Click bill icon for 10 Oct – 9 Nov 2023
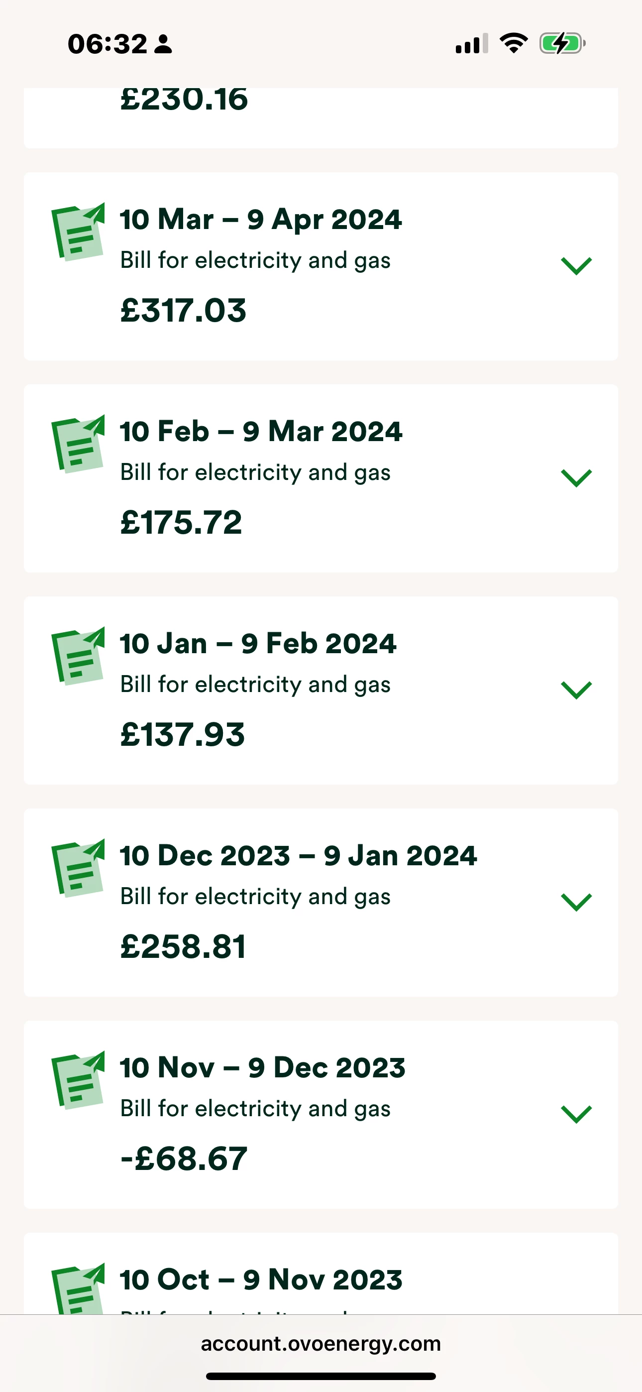Screen dimensions: 642x1392 pos(78,1289)
